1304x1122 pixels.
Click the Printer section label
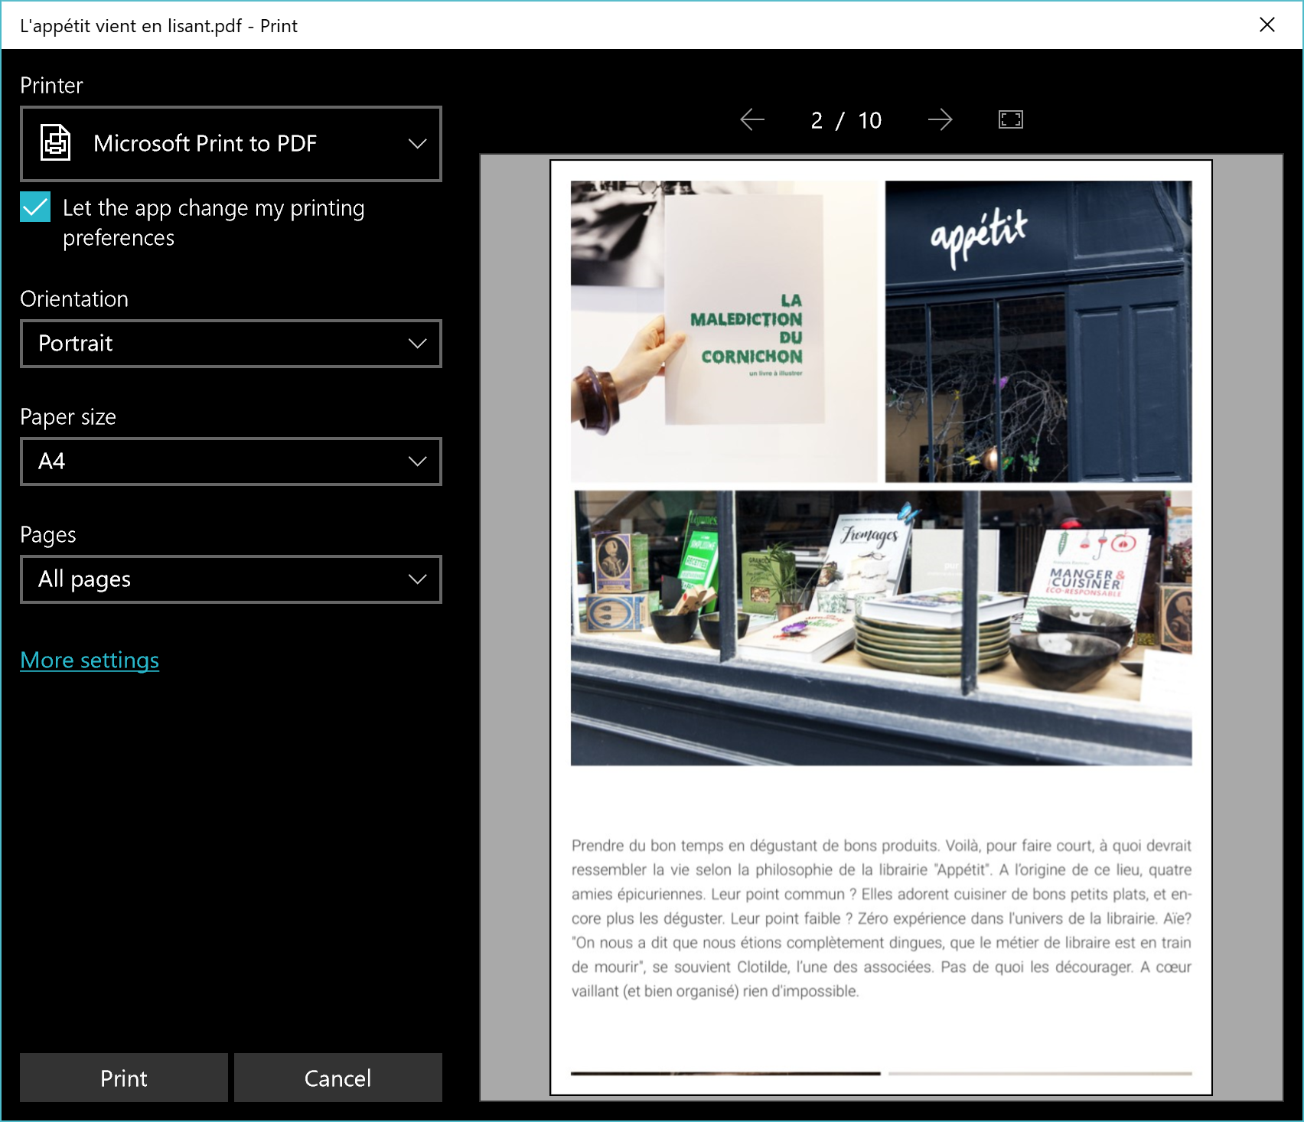pos(51,85)
